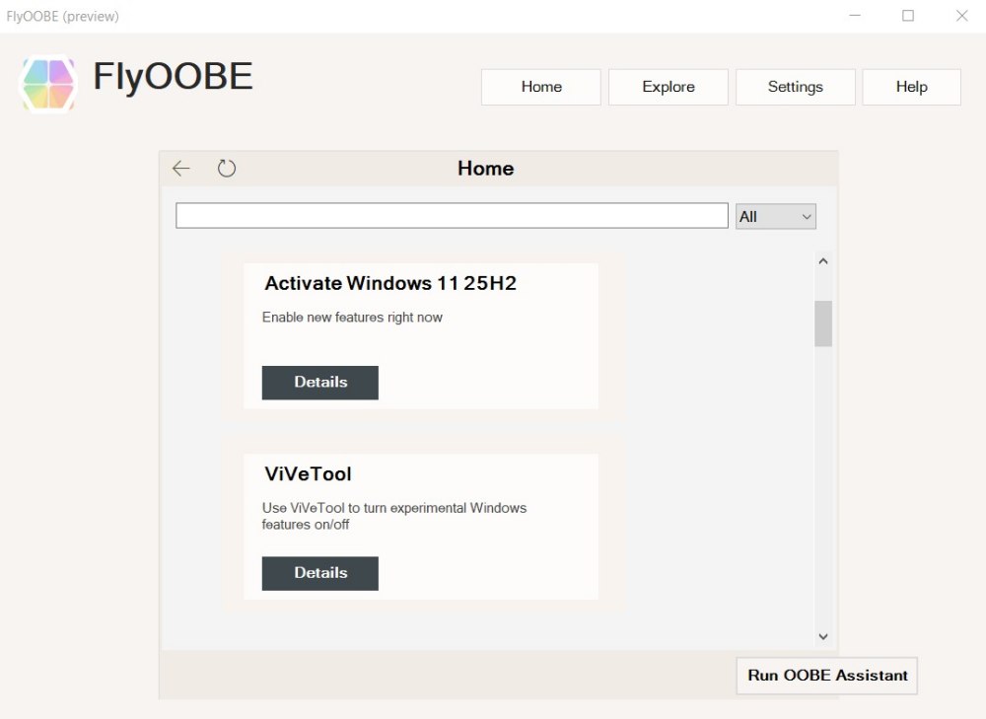Click Details on the ViVeTool card
The image size is (986, 719).
[x=319, y=573]
